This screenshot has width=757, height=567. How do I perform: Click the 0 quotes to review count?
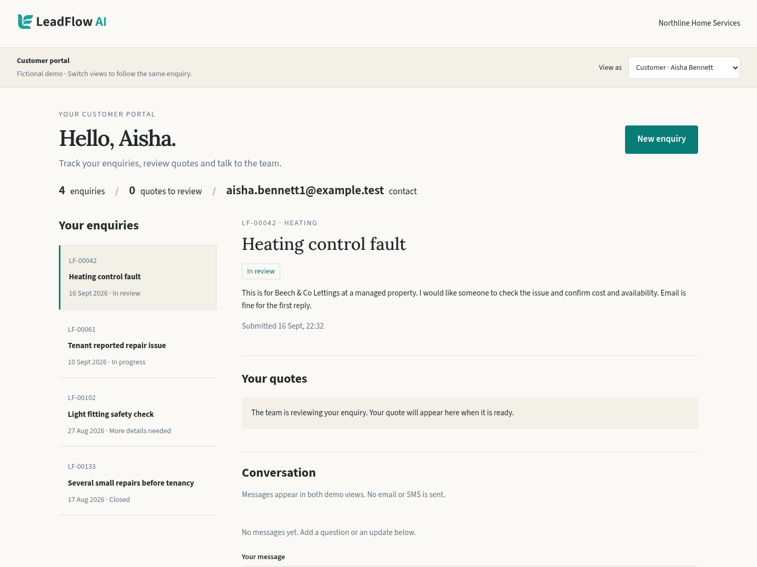click(166, 191)
